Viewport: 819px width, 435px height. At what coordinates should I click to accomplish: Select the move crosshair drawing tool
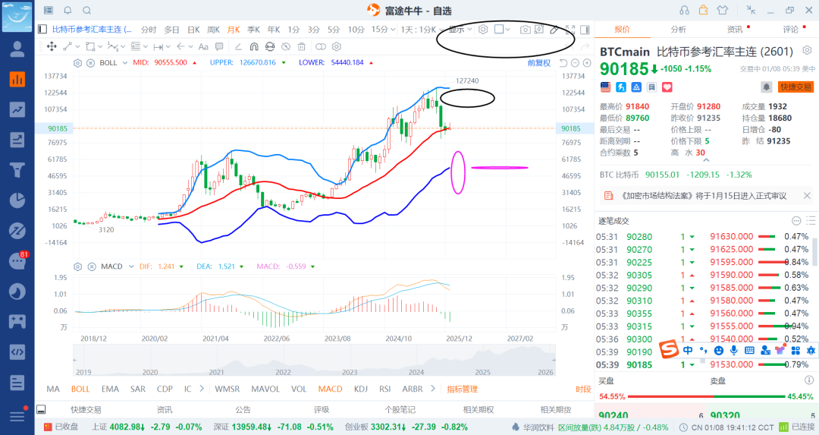click(x=52, y=46)
